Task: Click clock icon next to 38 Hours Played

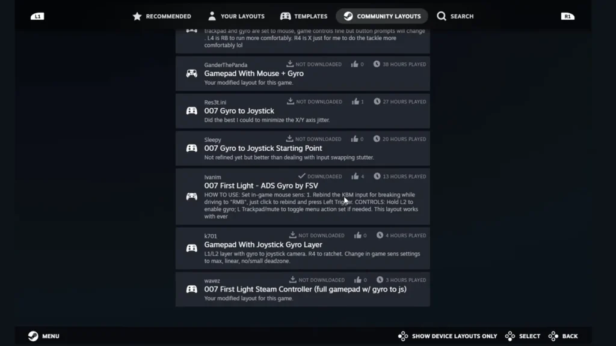Action: point(377,64)
